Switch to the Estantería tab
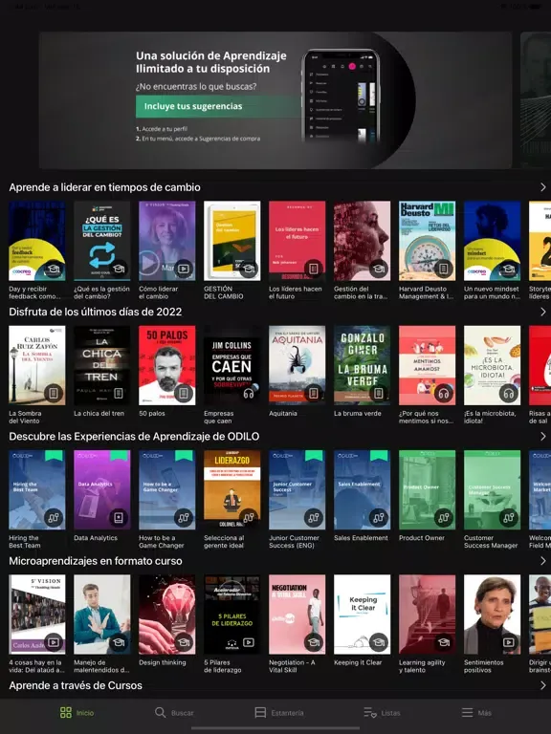Viewport: 551px width, 734px height. (x=278, y=712)
